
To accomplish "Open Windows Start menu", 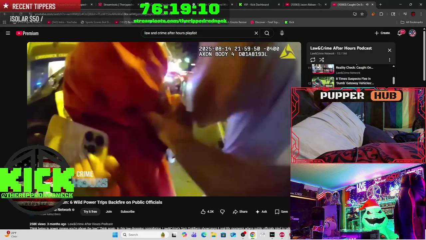I will pyautogui.click(x=115, y=235).
